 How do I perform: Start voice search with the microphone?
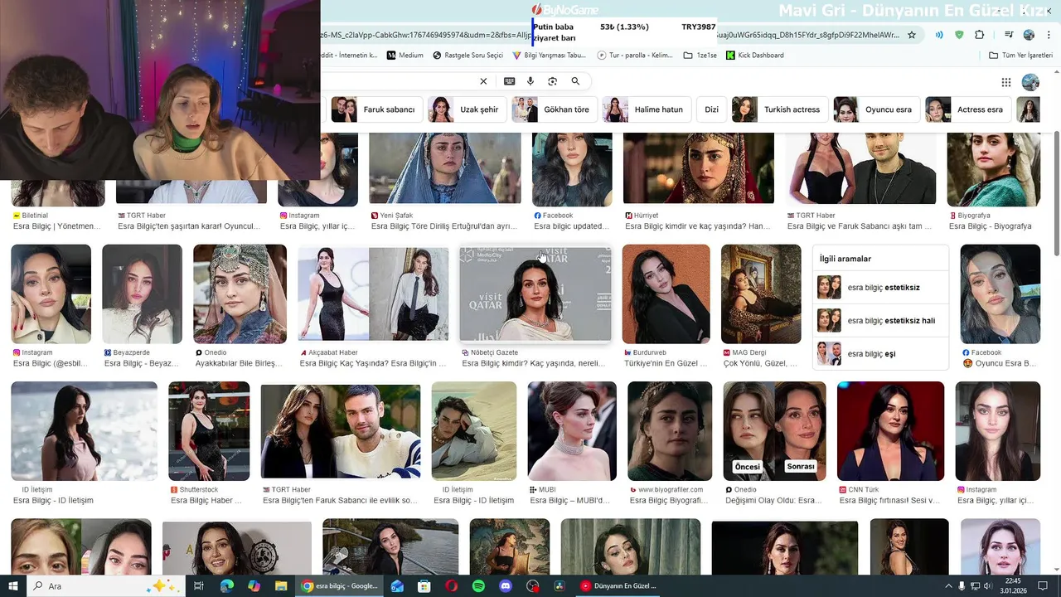(530, 81)
